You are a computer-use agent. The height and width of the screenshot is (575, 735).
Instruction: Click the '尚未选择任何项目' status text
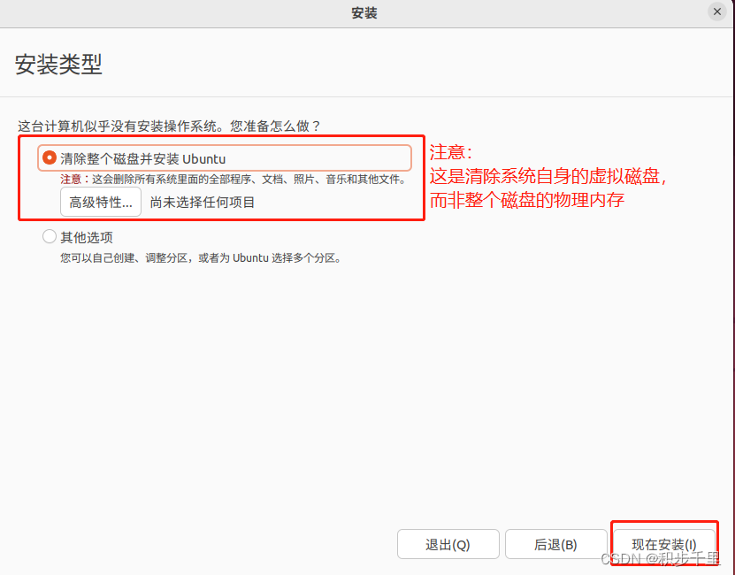(202, 203)
